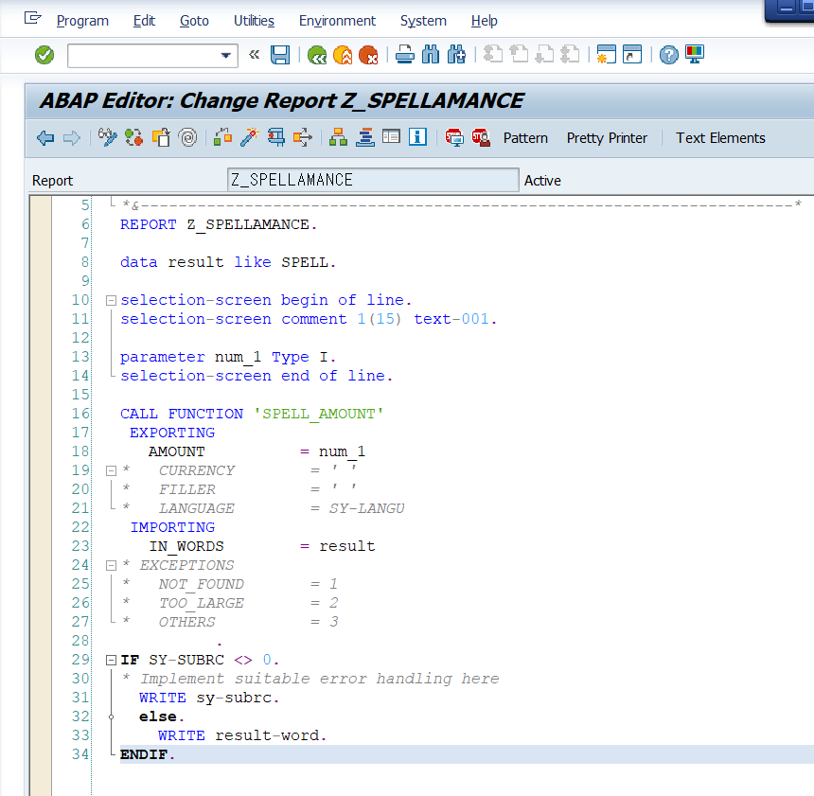
Task: Collapse the selection-screen block at line 10
Action: 111,301
